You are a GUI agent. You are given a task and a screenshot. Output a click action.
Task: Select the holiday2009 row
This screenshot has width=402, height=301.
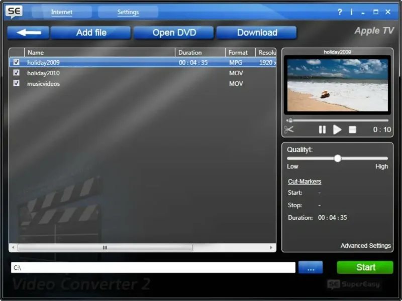coord(143,62)
